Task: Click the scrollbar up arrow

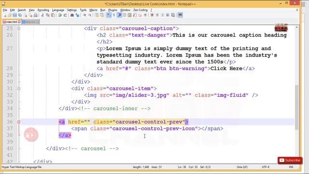Action: (296, 28)
